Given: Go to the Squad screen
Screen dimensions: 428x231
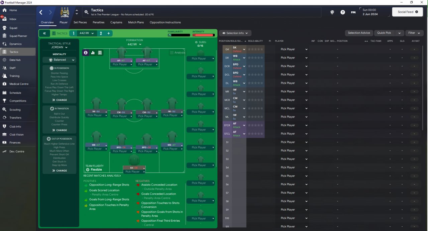Looking at the screenshot, I should coord(13,28).
